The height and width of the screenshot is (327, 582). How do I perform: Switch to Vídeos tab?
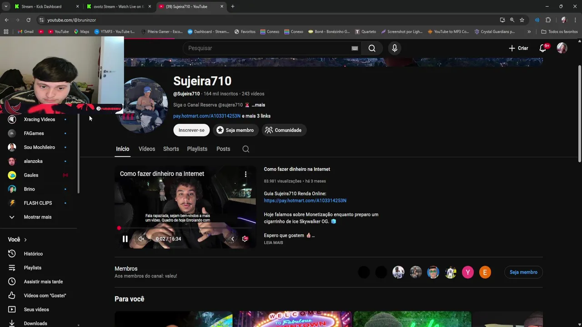147,149
